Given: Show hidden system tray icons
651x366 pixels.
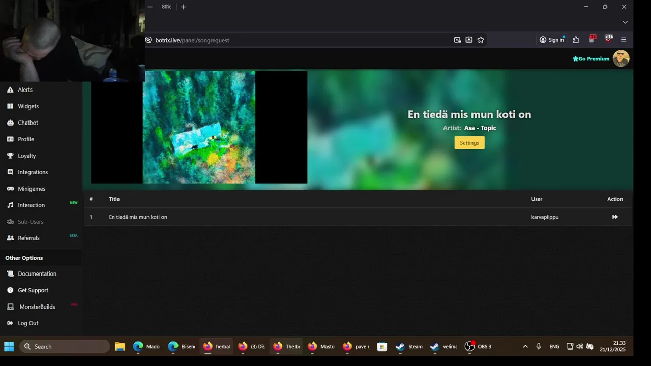Looking at the screenshot, I should pyautogui.click(x=525, y=347).
